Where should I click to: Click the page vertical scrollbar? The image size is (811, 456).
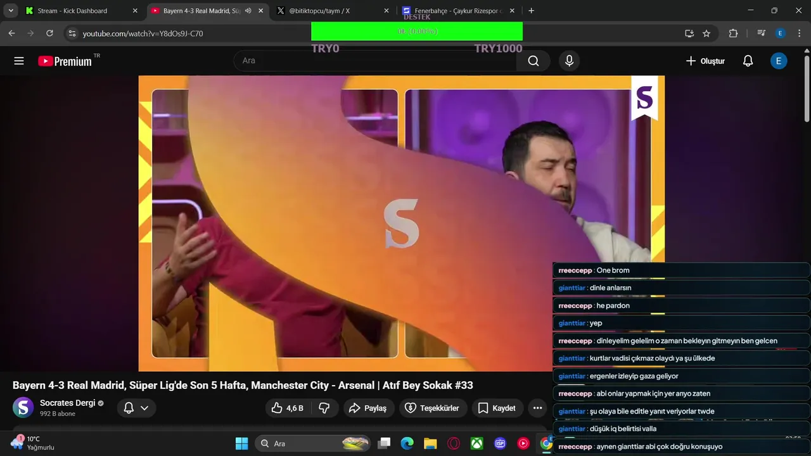[x=807, y=89]
